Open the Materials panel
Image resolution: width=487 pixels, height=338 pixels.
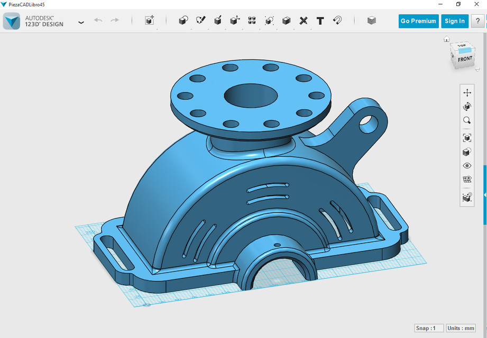371,21
